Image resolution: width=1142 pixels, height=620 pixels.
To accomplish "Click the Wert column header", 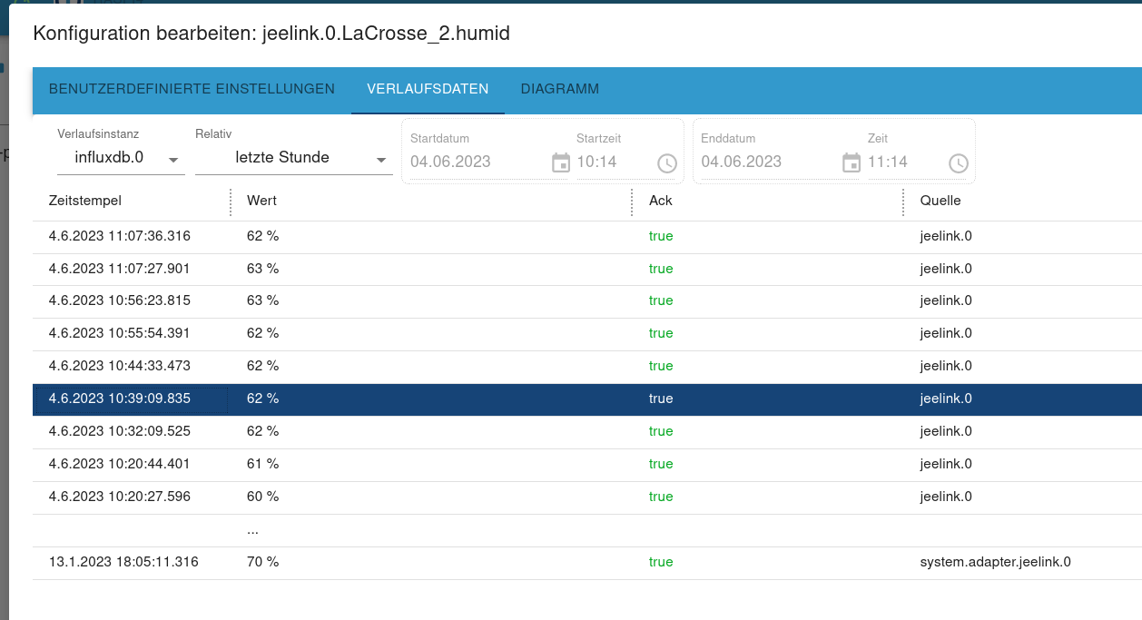I will click(261, 201).
